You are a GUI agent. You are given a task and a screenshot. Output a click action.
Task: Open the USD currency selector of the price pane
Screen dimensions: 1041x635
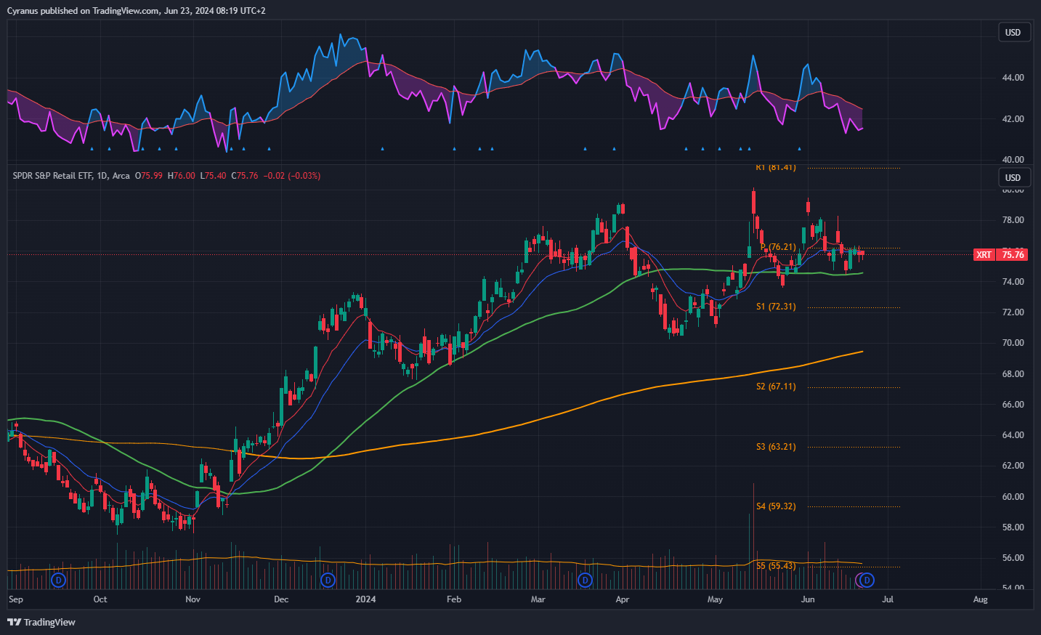click(1013, 177)
